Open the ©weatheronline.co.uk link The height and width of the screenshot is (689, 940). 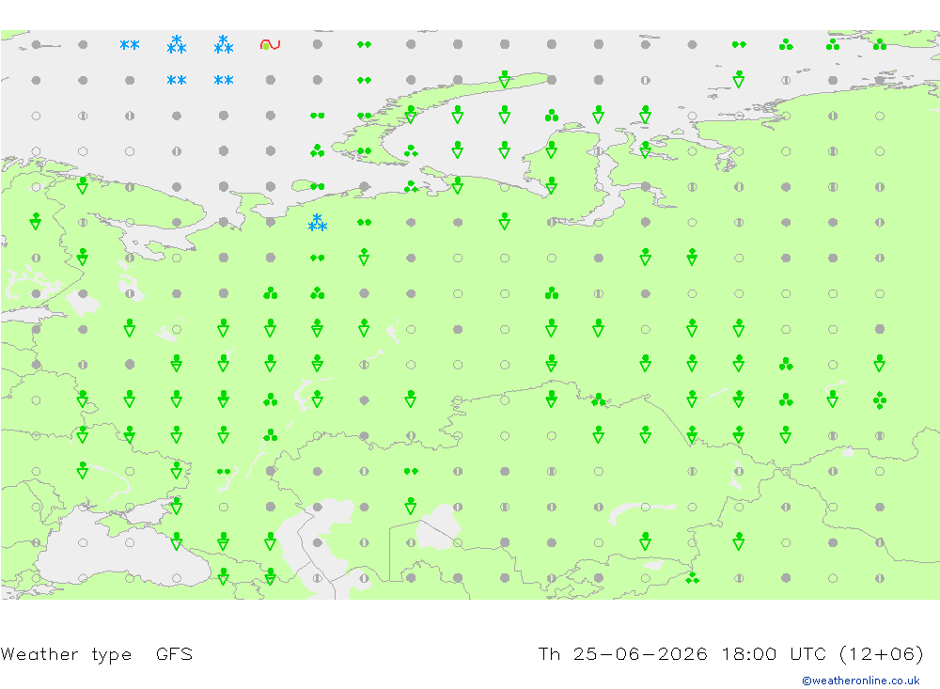point(861,681)
